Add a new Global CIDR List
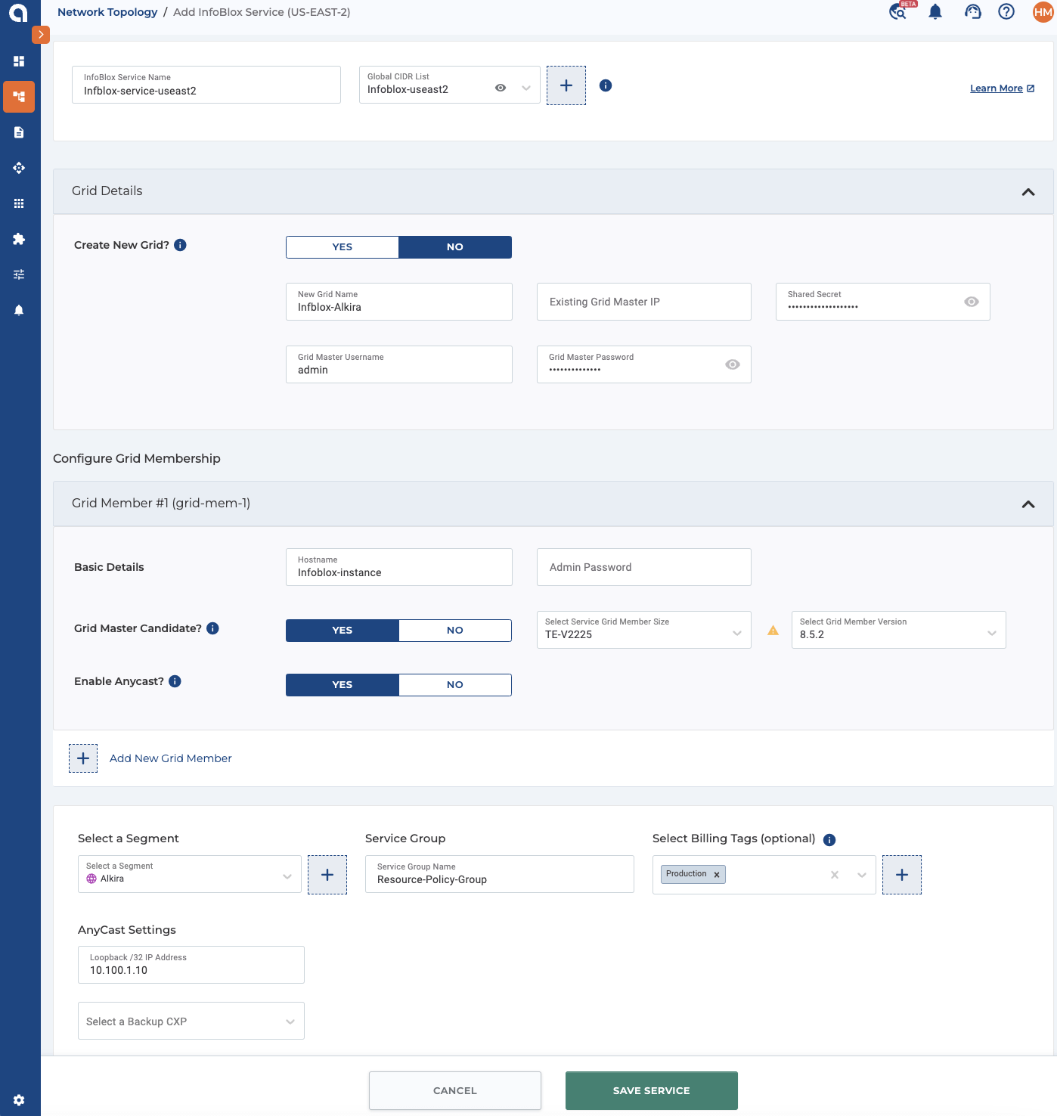Screen dimensions: 1057x1116 coord(566,85)
